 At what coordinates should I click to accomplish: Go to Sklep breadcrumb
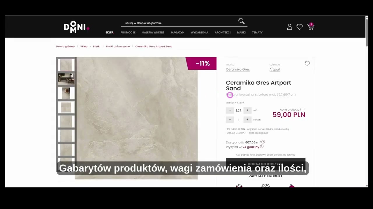pos(84,46)
